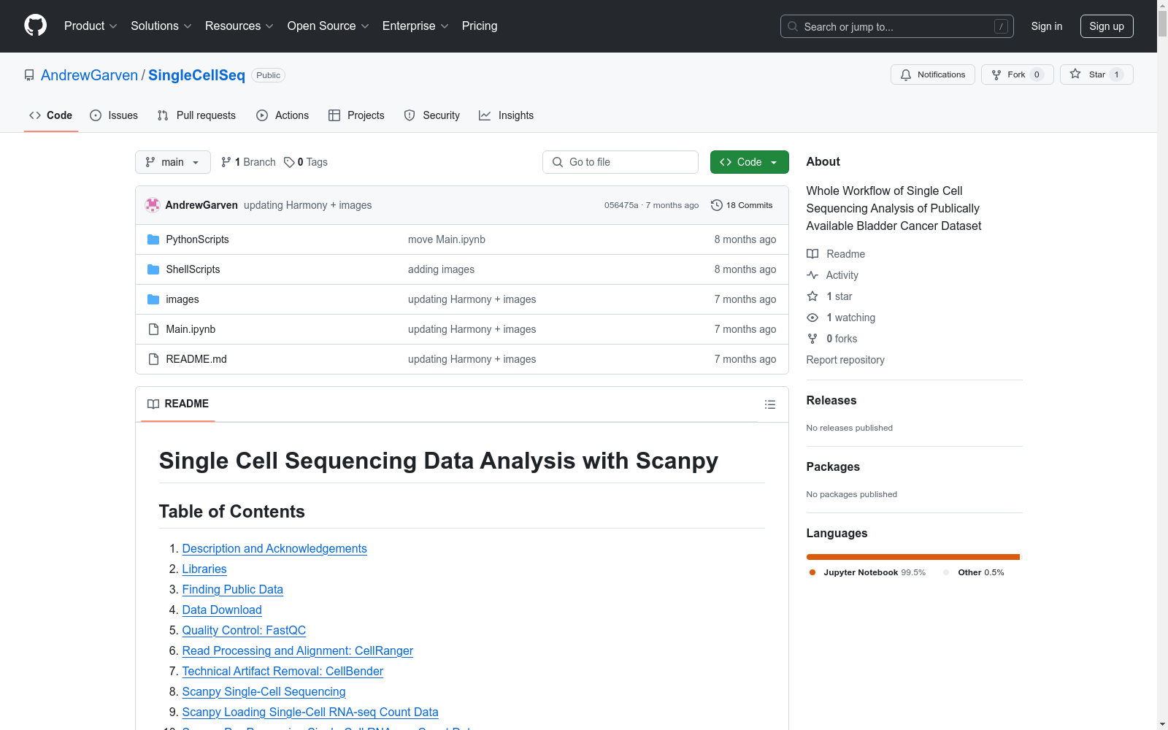Open the SingleCellSeq repository link
This screenshot has height=730, width=1168.
[x=196, y=75]
